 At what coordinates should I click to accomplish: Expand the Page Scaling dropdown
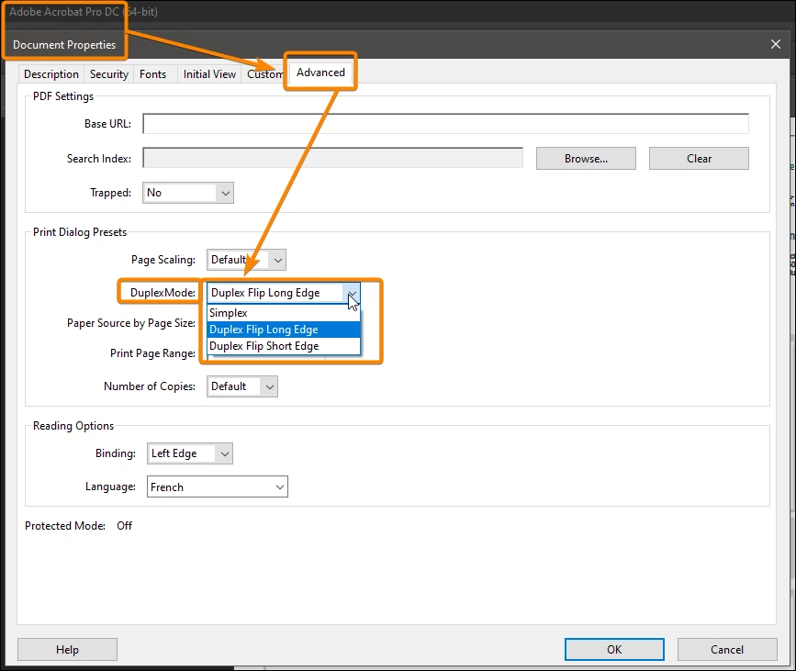click(x=246, y=260)
